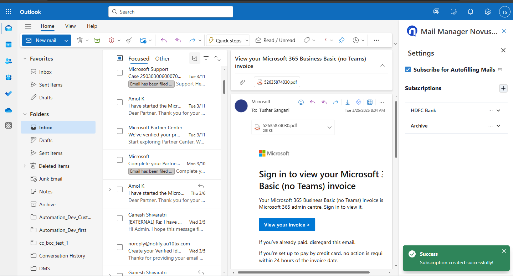Open Calendar in the left app rail
Image resolution: width=513 pixels, height=276 pixels.
tap(9, 45)
